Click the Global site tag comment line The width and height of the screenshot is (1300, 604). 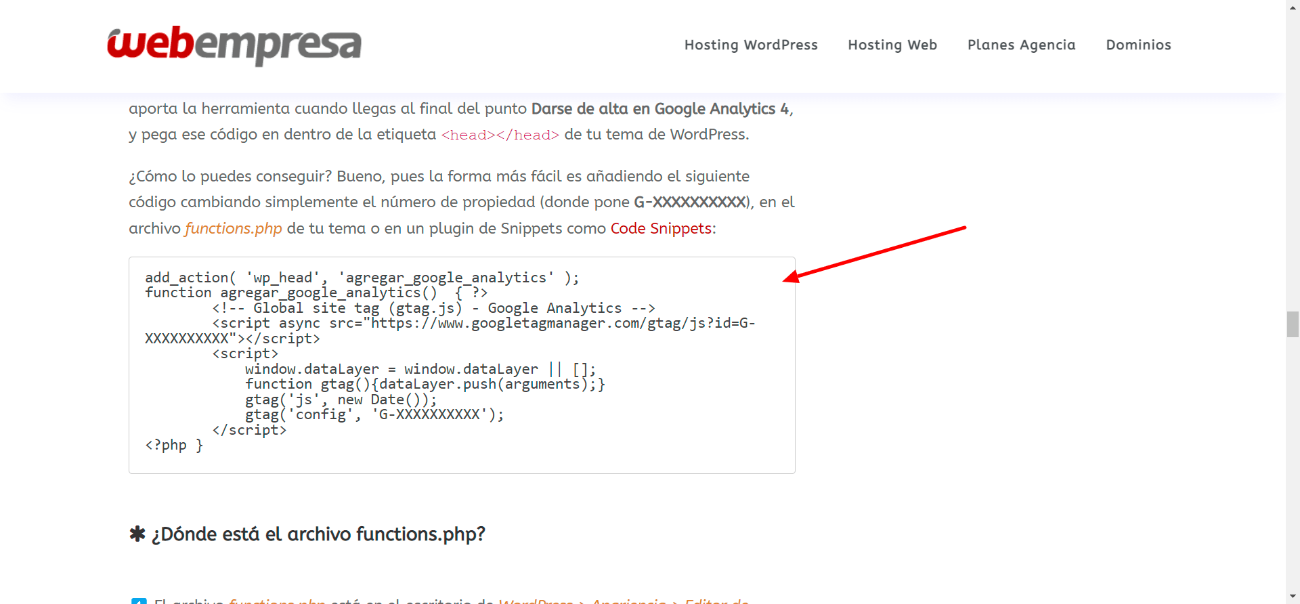(433, 308)
